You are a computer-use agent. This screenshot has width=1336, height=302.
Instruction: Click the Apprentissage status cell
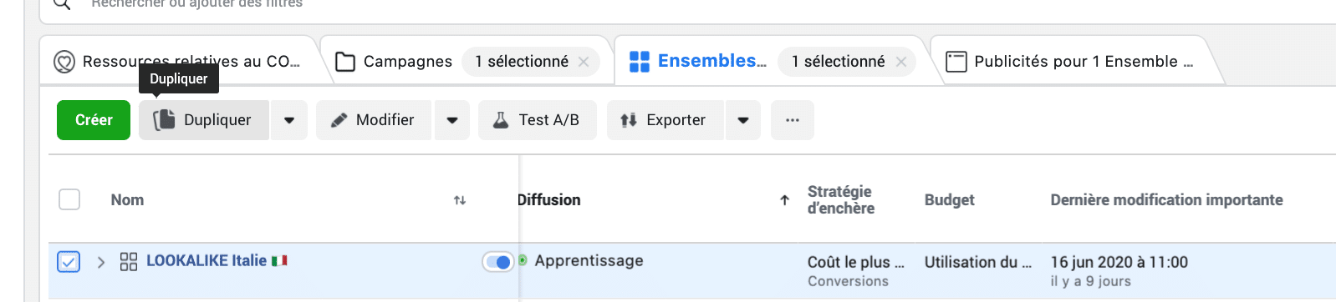(589, 260)
